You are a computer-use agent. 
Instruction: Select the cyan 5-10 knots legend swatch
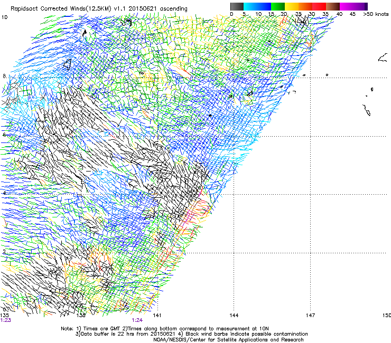point(250,6)
